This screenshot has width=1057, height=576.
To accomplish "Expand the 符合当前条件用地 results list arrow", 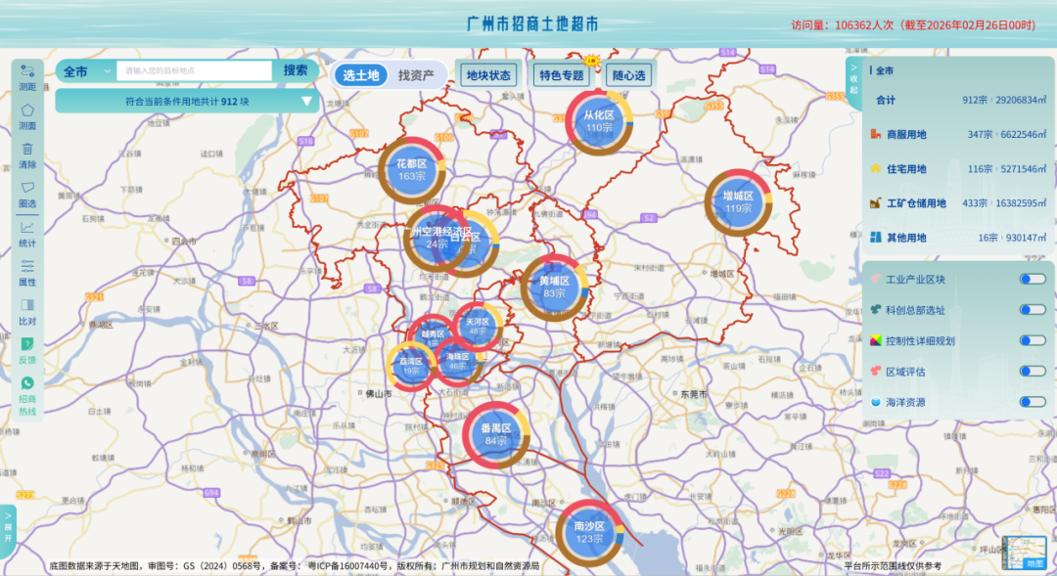I will (x=306, y=101).
